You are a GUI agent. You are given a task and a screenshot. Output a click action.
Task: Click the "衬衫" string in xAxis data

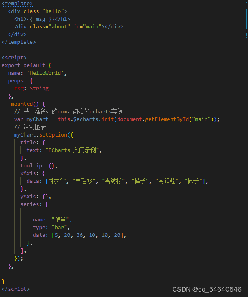57,181
